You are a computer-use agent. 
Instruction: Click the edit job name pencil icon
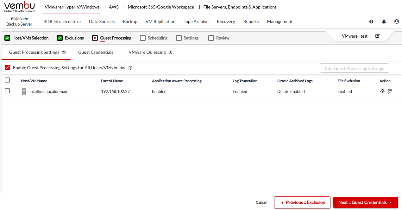[x=377, y=36]
